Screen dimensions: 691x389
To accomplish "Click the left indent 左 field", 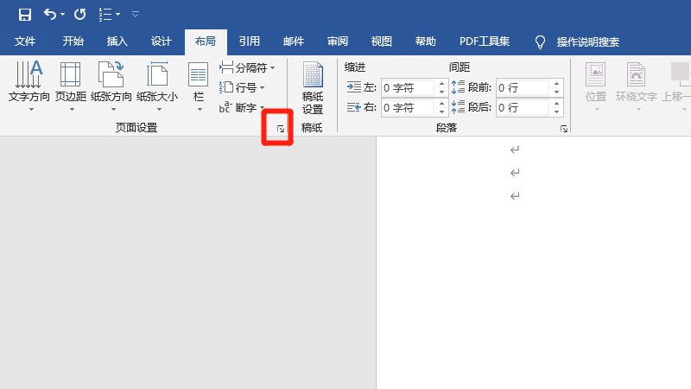I will [408, 88].
